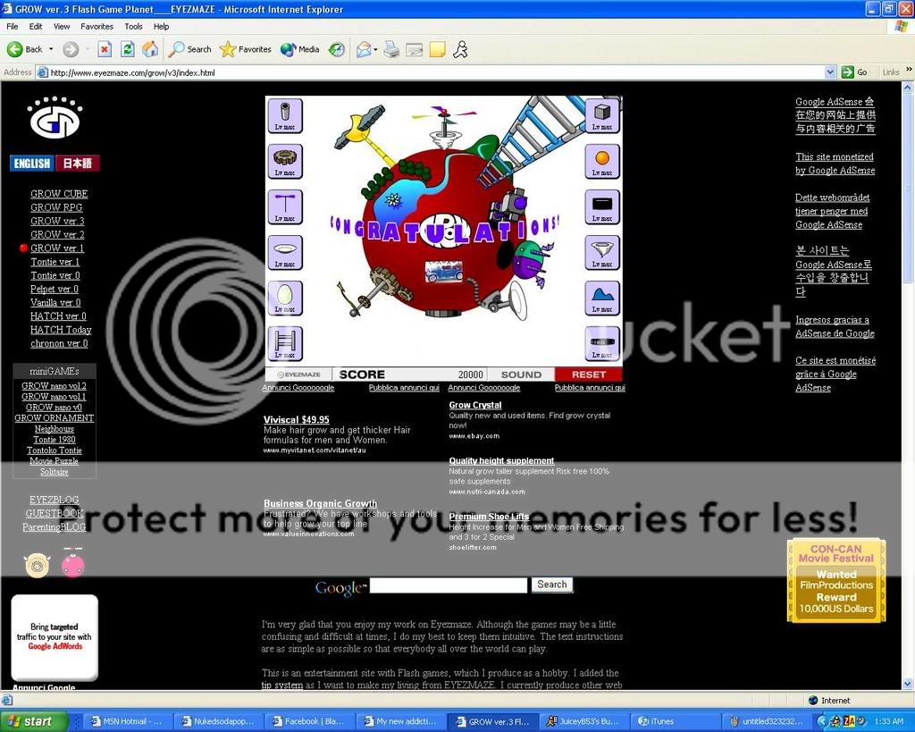The image size is (915, 732).
Task: Switch site language to ENGLISH
Action: [32, 163]
